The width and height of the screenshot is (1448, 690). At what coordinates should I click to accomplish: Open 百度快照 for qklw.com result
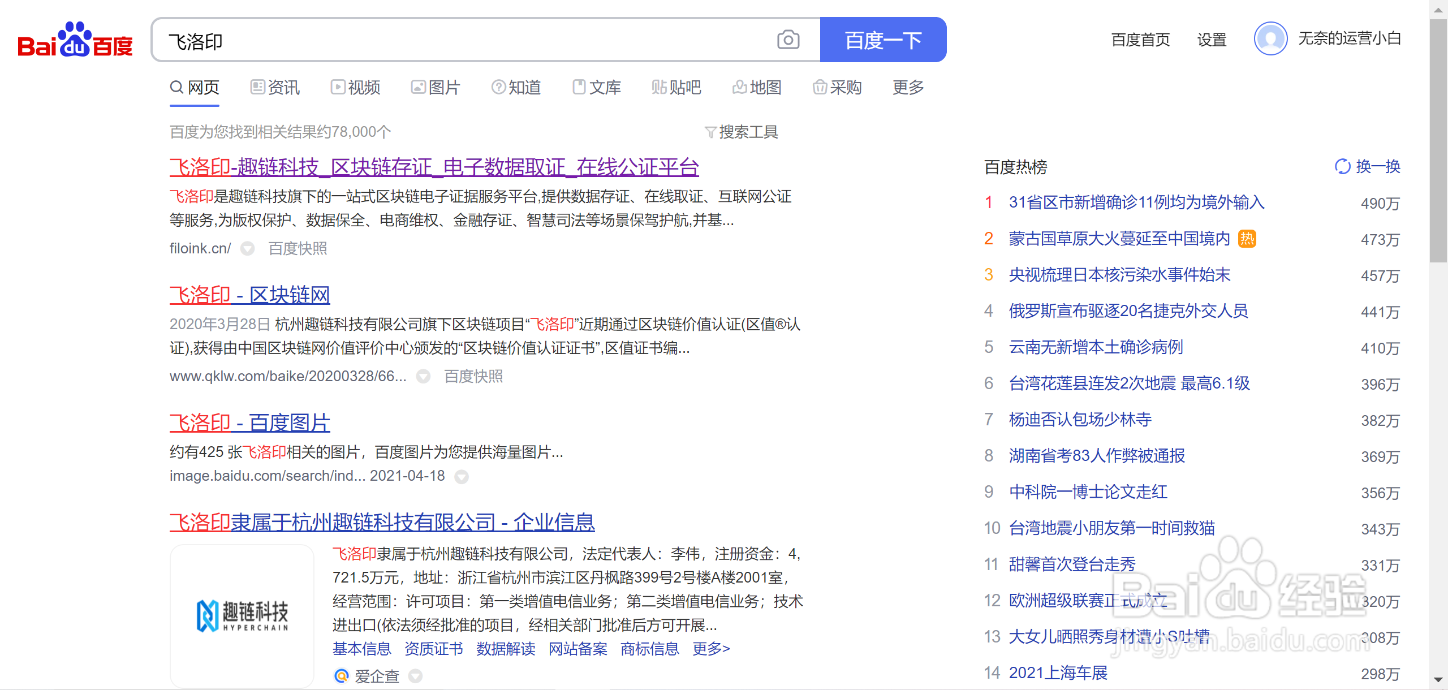(x=473, y=376)
